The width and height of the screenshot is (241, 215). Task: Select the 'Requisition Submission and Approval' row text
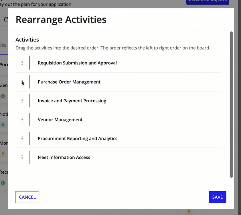[77, 63]
